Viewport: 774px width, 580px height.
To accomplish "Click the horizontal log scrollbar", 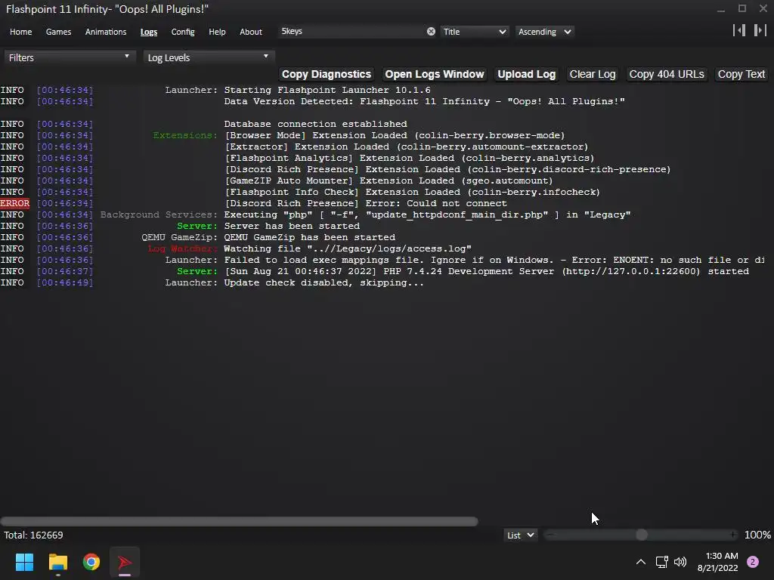I will pos(239,521).
